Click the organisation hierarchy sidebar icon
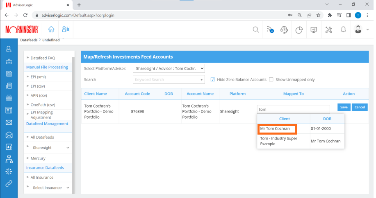Screen dimensions: 376x198 9,159
